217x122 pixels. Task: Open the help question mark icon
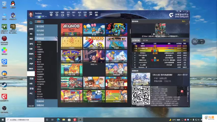point(177,11)
